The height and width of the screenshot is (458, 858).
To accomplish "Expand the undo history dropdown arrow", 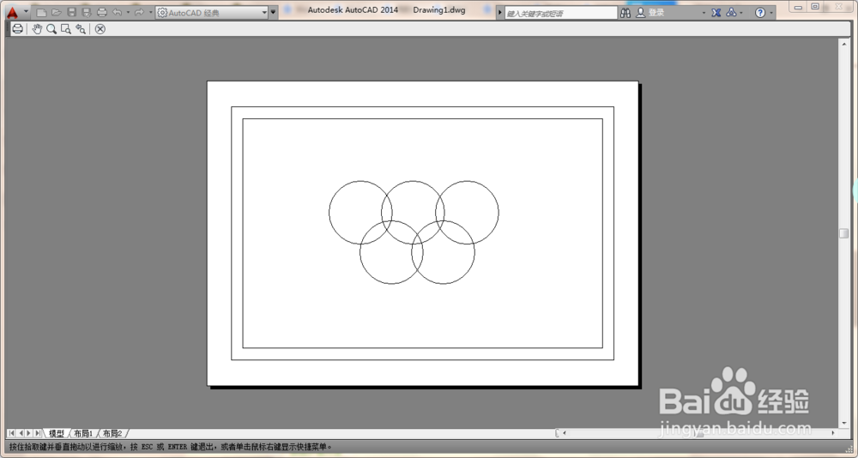I will [x=128, y=12].
